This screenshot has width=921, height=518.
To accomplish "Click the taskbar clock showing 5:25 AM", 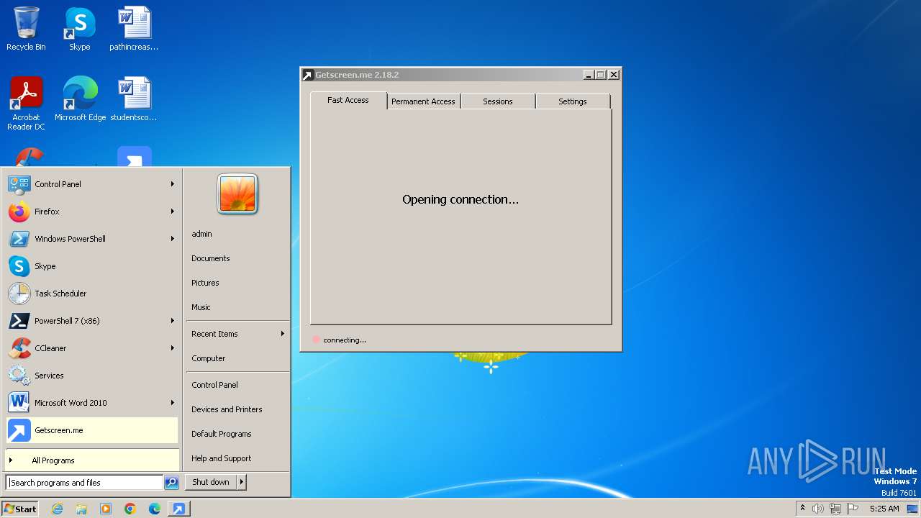I will click(884, 509).
